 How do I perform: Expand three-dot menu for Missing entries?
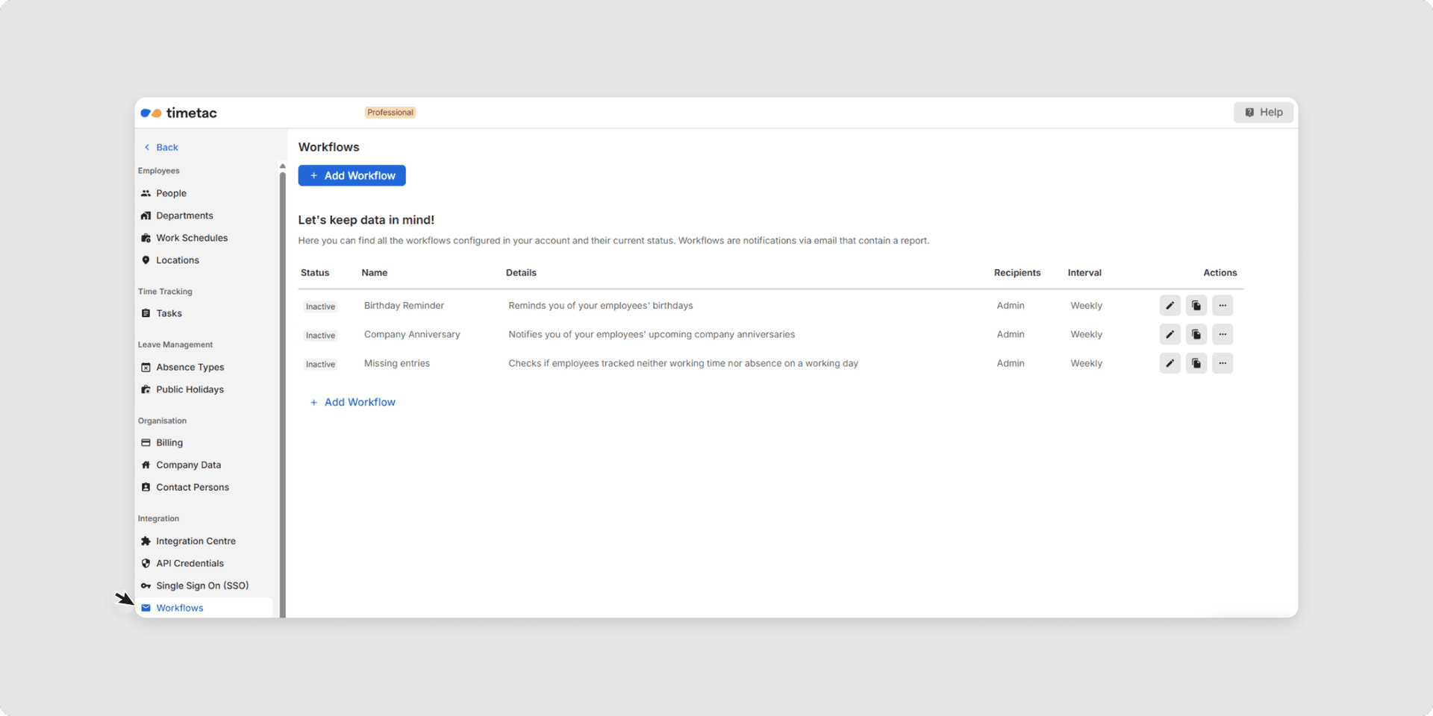tap(1222, 364)
